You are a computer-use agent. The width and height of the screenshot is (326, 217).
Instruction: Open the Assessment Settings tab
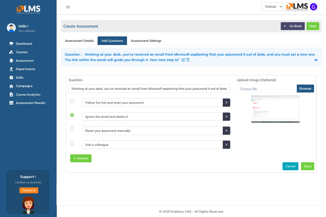146,41
